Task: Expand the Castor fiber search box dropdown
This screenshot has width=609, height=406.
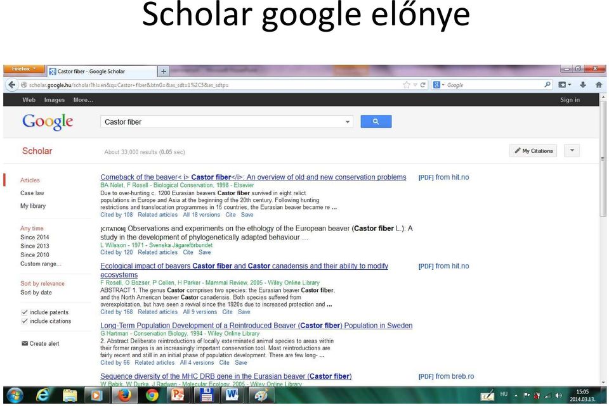Action: [347, 122]
